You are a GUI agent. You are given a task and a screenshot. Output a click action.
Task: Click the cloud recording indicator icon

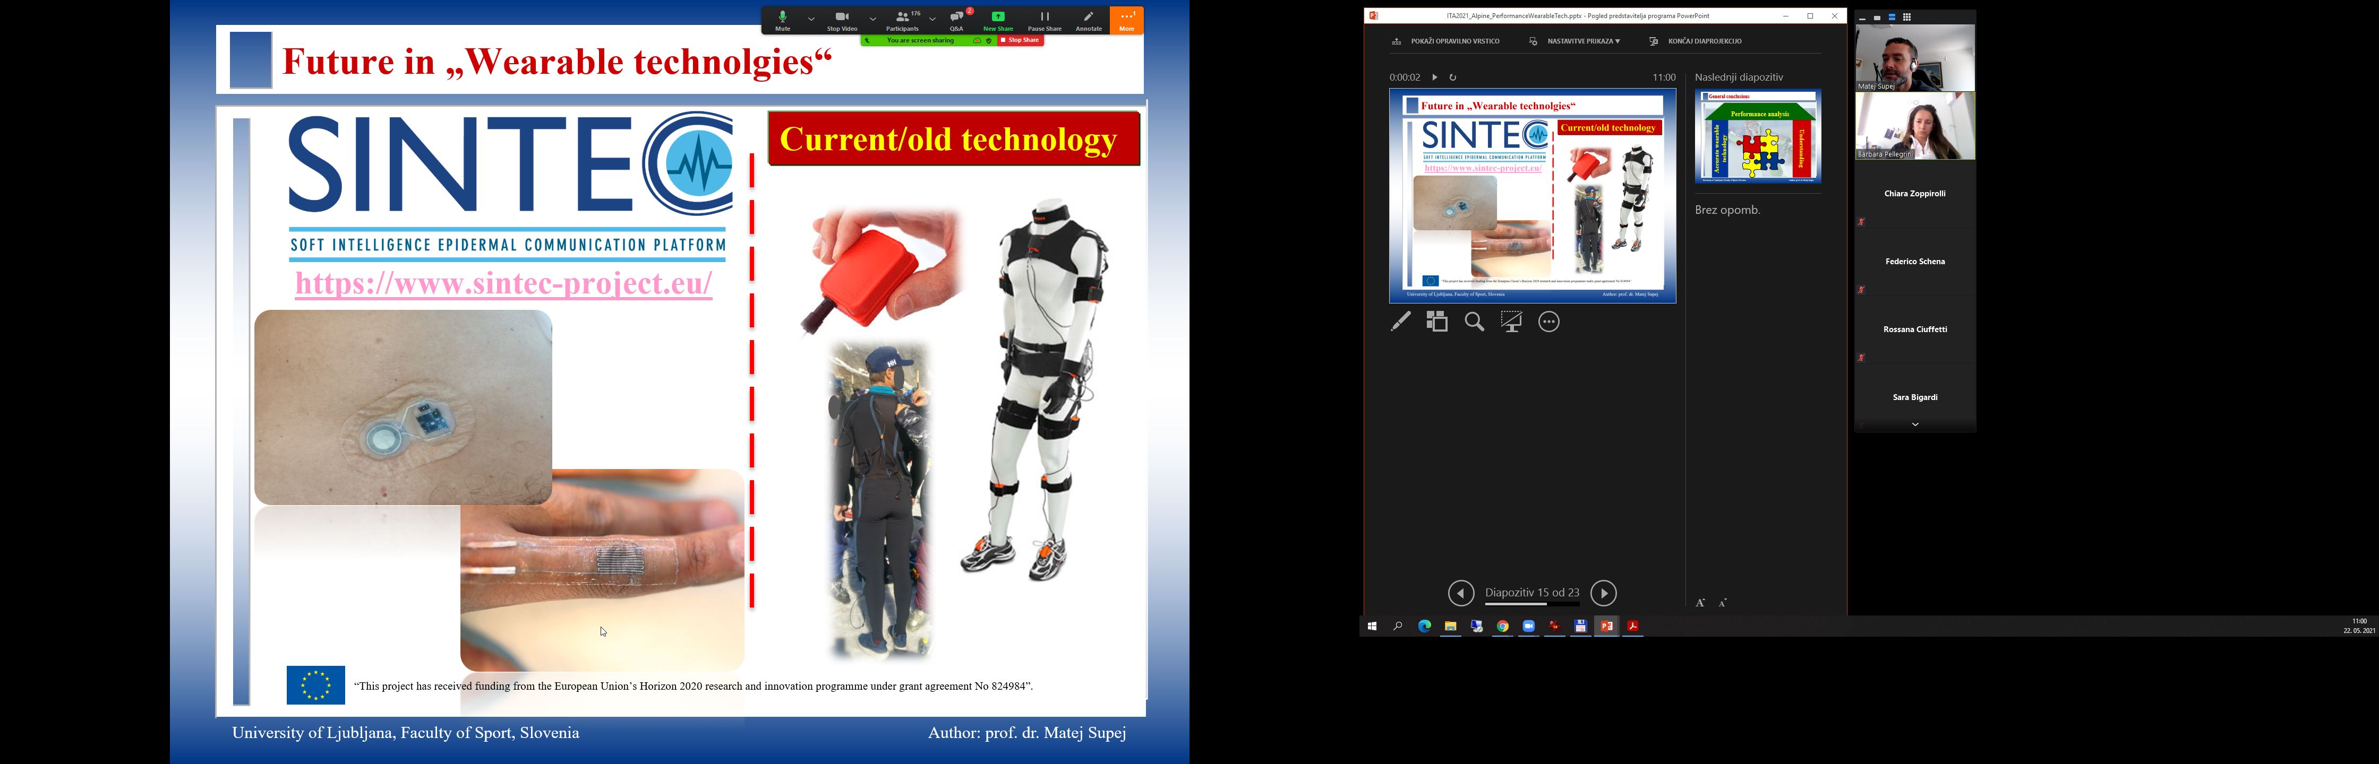[x=977, y=41]
